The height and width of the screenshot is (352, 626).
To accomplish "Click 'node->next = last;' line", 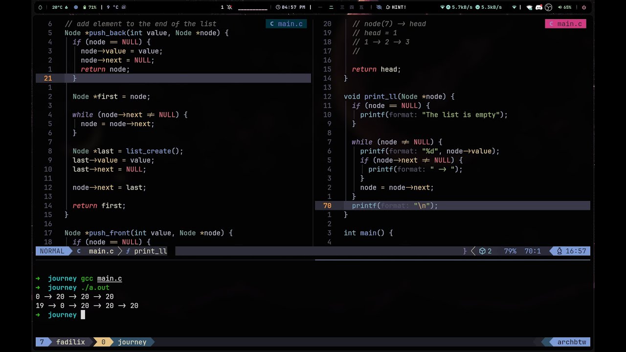I will pyautogui.click(x=110, y=187).
